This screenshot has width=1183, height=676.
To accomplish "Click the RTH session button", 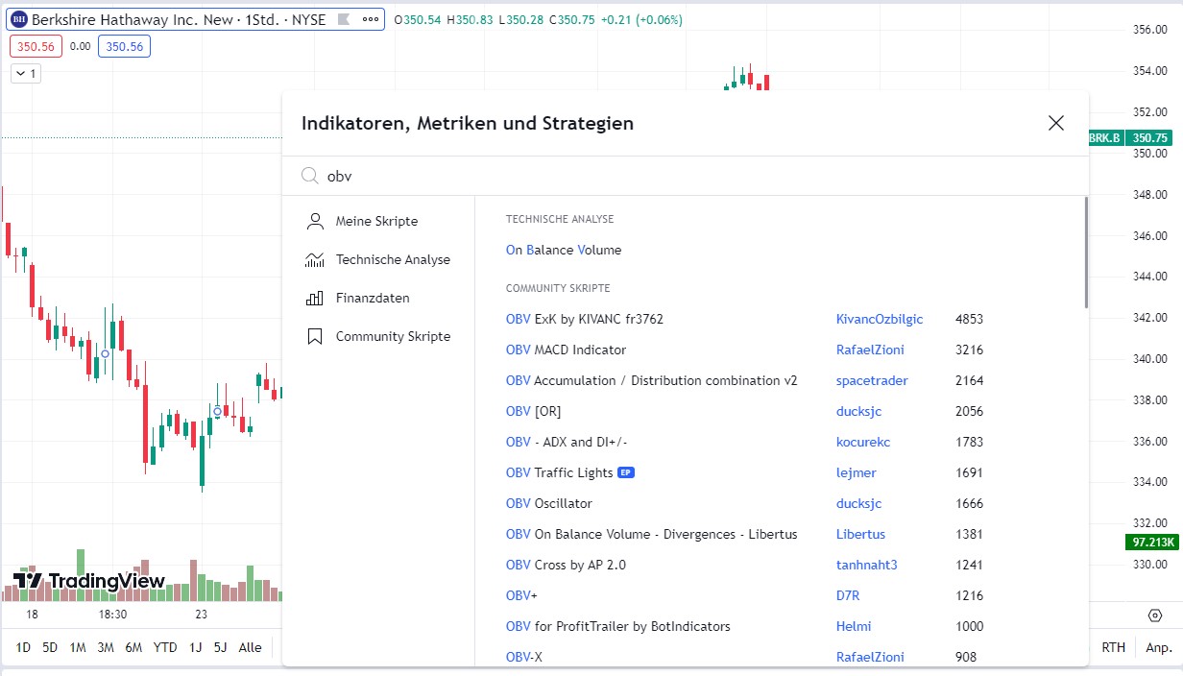I will 1113,647.
